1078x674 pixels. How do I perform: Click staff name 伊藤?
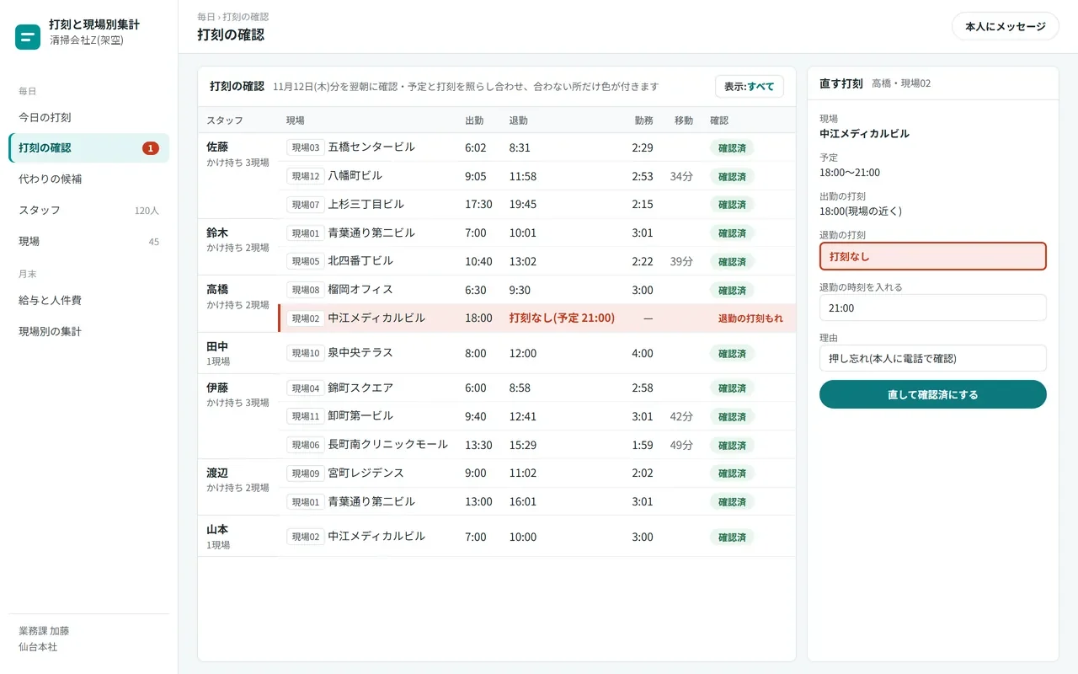pyautogui.click(x=217, y=388)
